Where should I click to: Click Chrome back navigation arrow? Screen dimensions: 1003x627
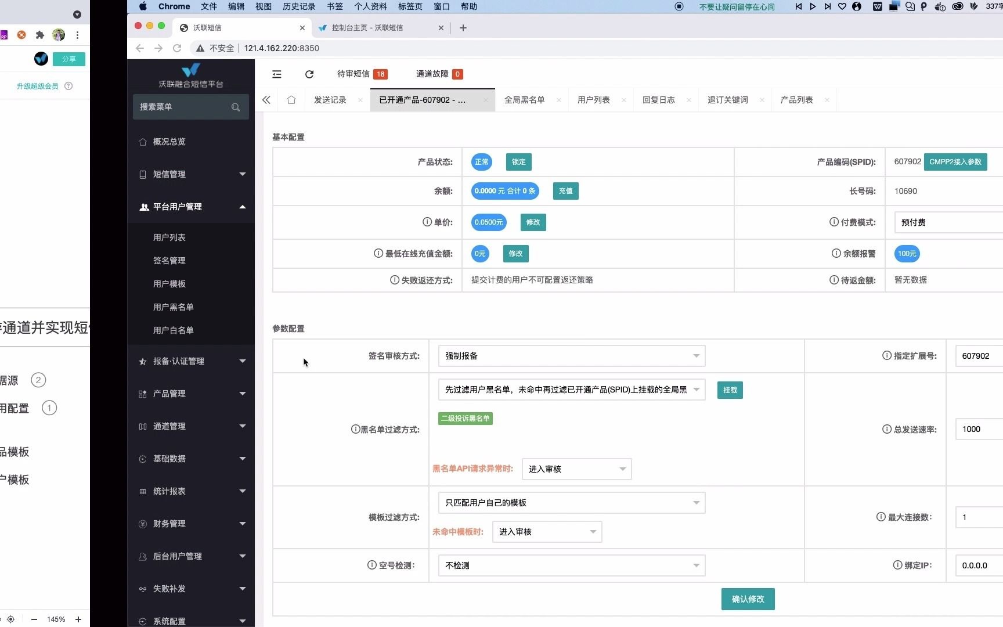pyautogui.click(x=140, y=48)
